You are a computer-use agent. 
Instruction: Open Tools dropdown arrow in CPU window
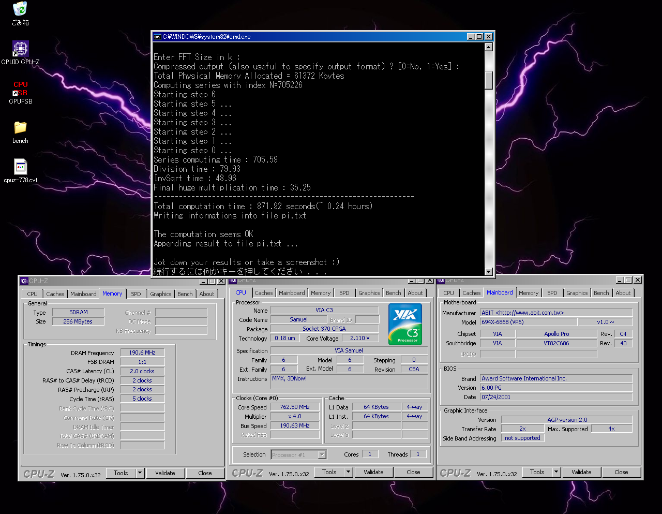click(x=348, y=472)
